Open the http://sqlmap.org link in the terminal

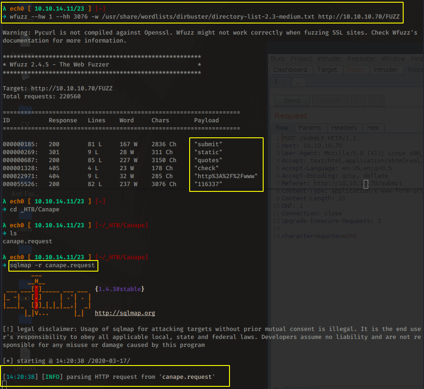125,313
